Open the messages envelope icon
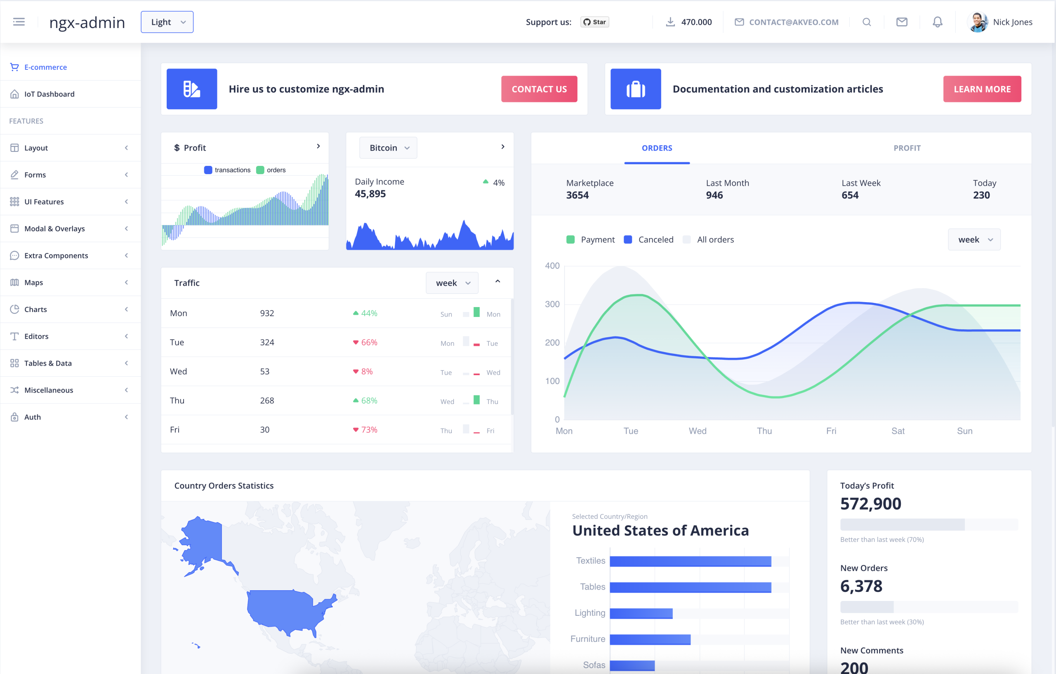Screen dimensions: 1056x674 pyautogui.click(x=902, y=22)
